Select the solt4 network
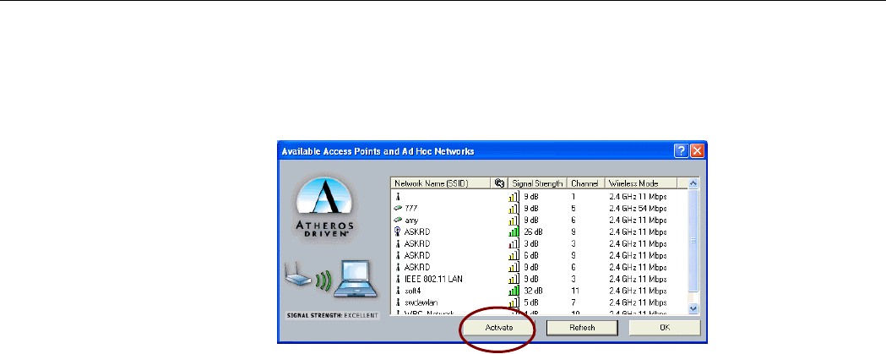The image size is (886, 354). pos(412,291)
